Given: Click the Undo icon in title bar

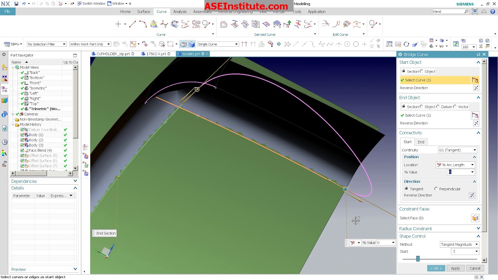Looking at the screenshot, I should (x=24, y=3).
